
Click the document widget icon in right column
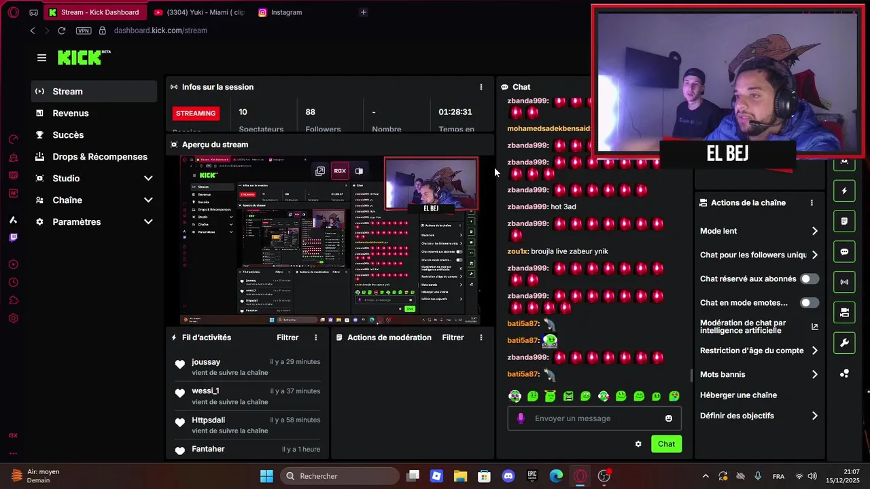click(844, 221)
